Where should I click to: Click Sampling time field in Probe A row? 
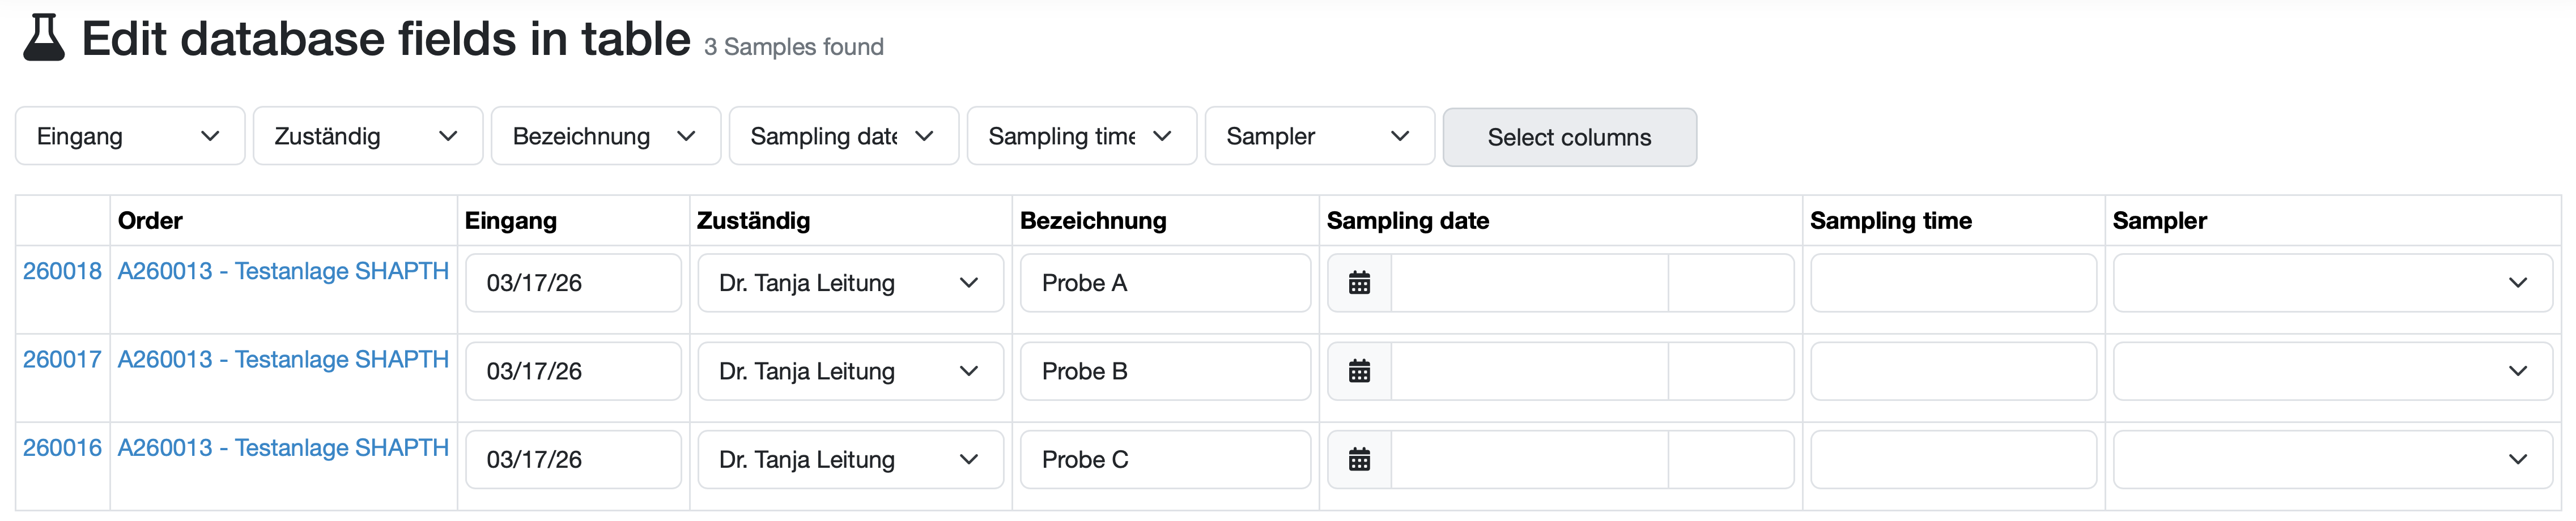click(x=1953, y=283)
